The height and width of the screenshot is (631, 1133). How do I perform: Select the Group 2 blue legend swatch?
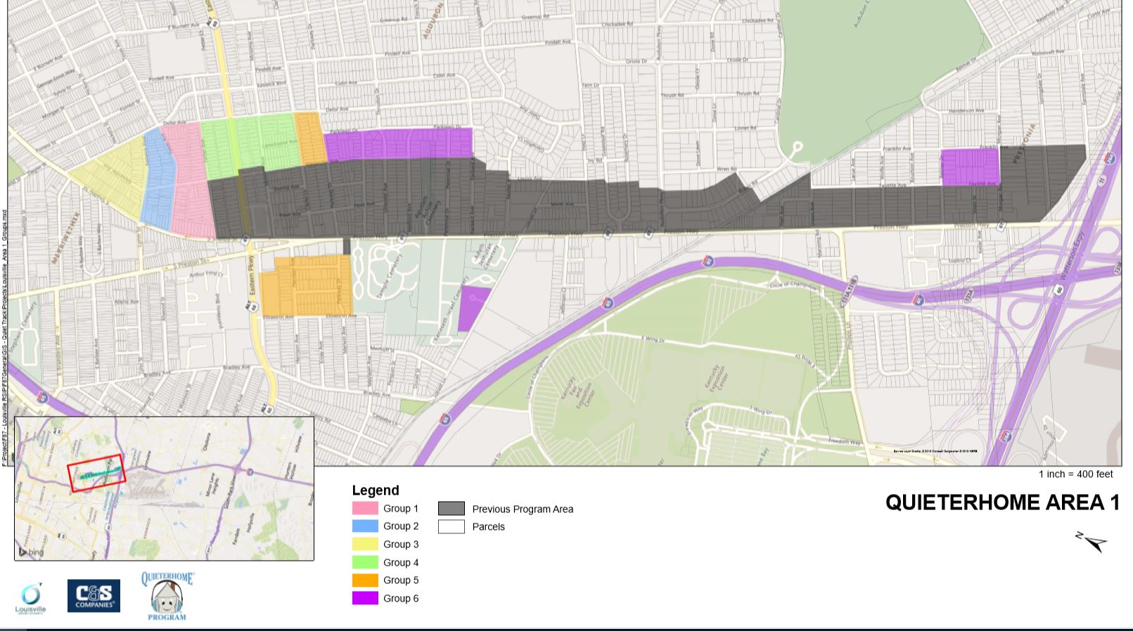click(x=365, y=526)
